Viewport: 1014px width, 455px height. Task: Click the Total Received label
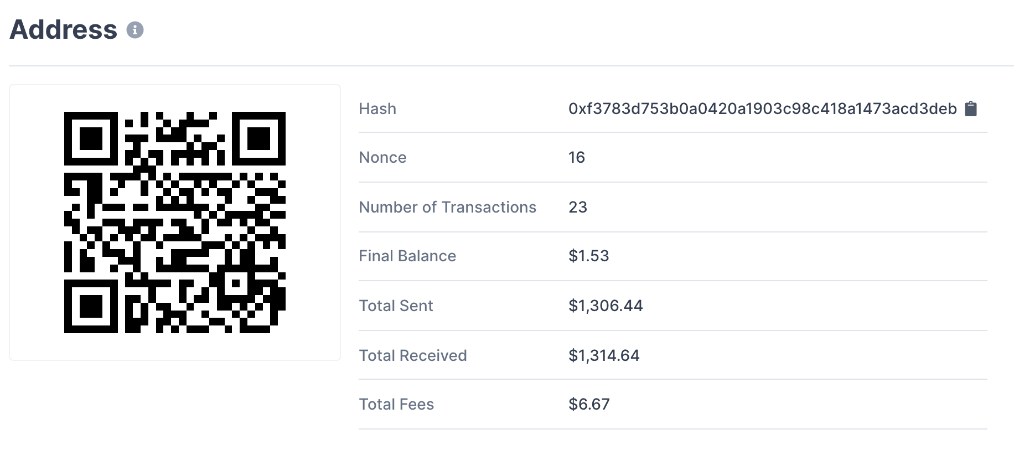(x=413, y=356)
